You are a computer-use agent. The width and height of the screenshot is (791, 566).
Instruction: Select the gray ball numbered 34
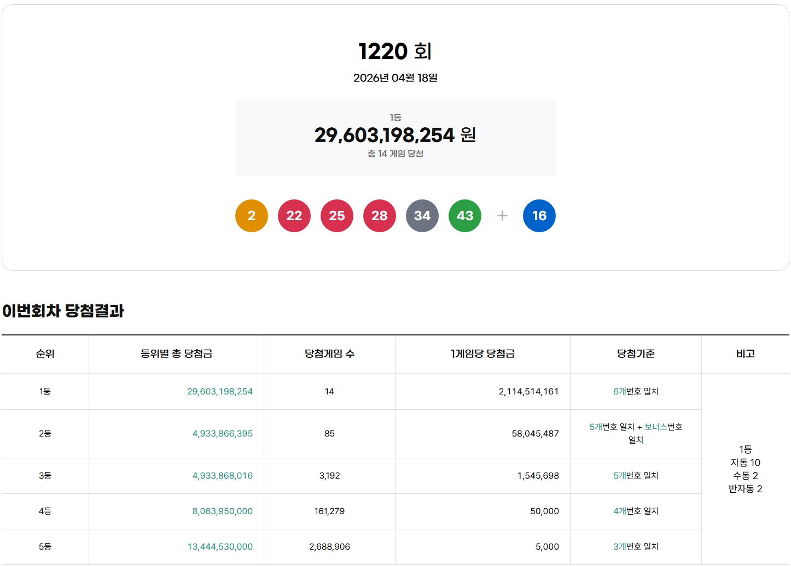coord(422,216)
